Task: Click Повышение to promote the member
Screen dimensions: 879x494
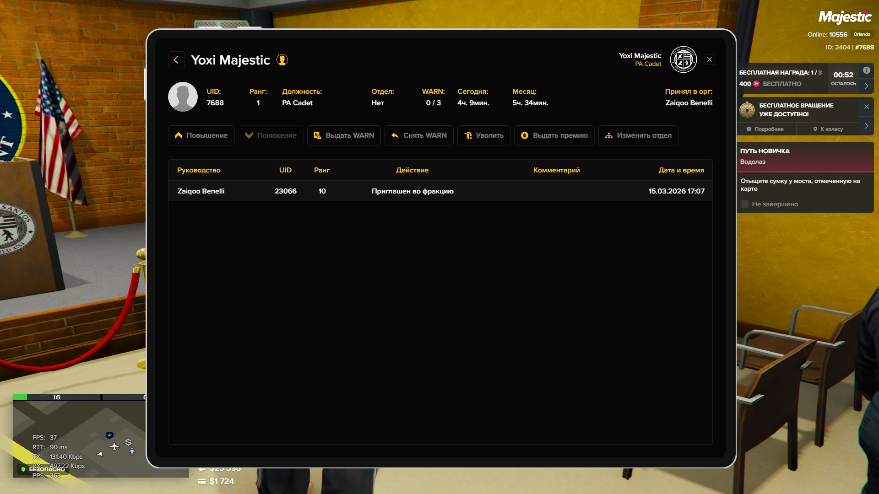Action: pyautogui.click(x=201, y=135)
